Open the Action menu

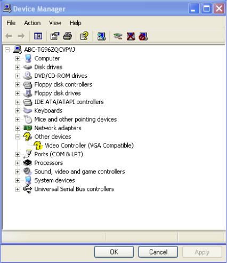click(33, 23)
